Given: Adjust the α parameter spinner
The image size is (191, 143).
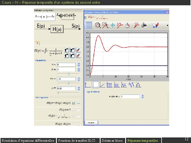Looking at the screenshot, I should point(79,65).
